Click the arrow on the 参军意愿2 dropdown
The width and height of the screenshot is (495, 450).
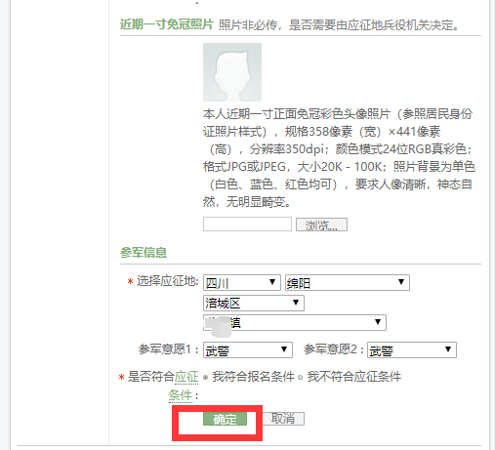click(448, 349)
